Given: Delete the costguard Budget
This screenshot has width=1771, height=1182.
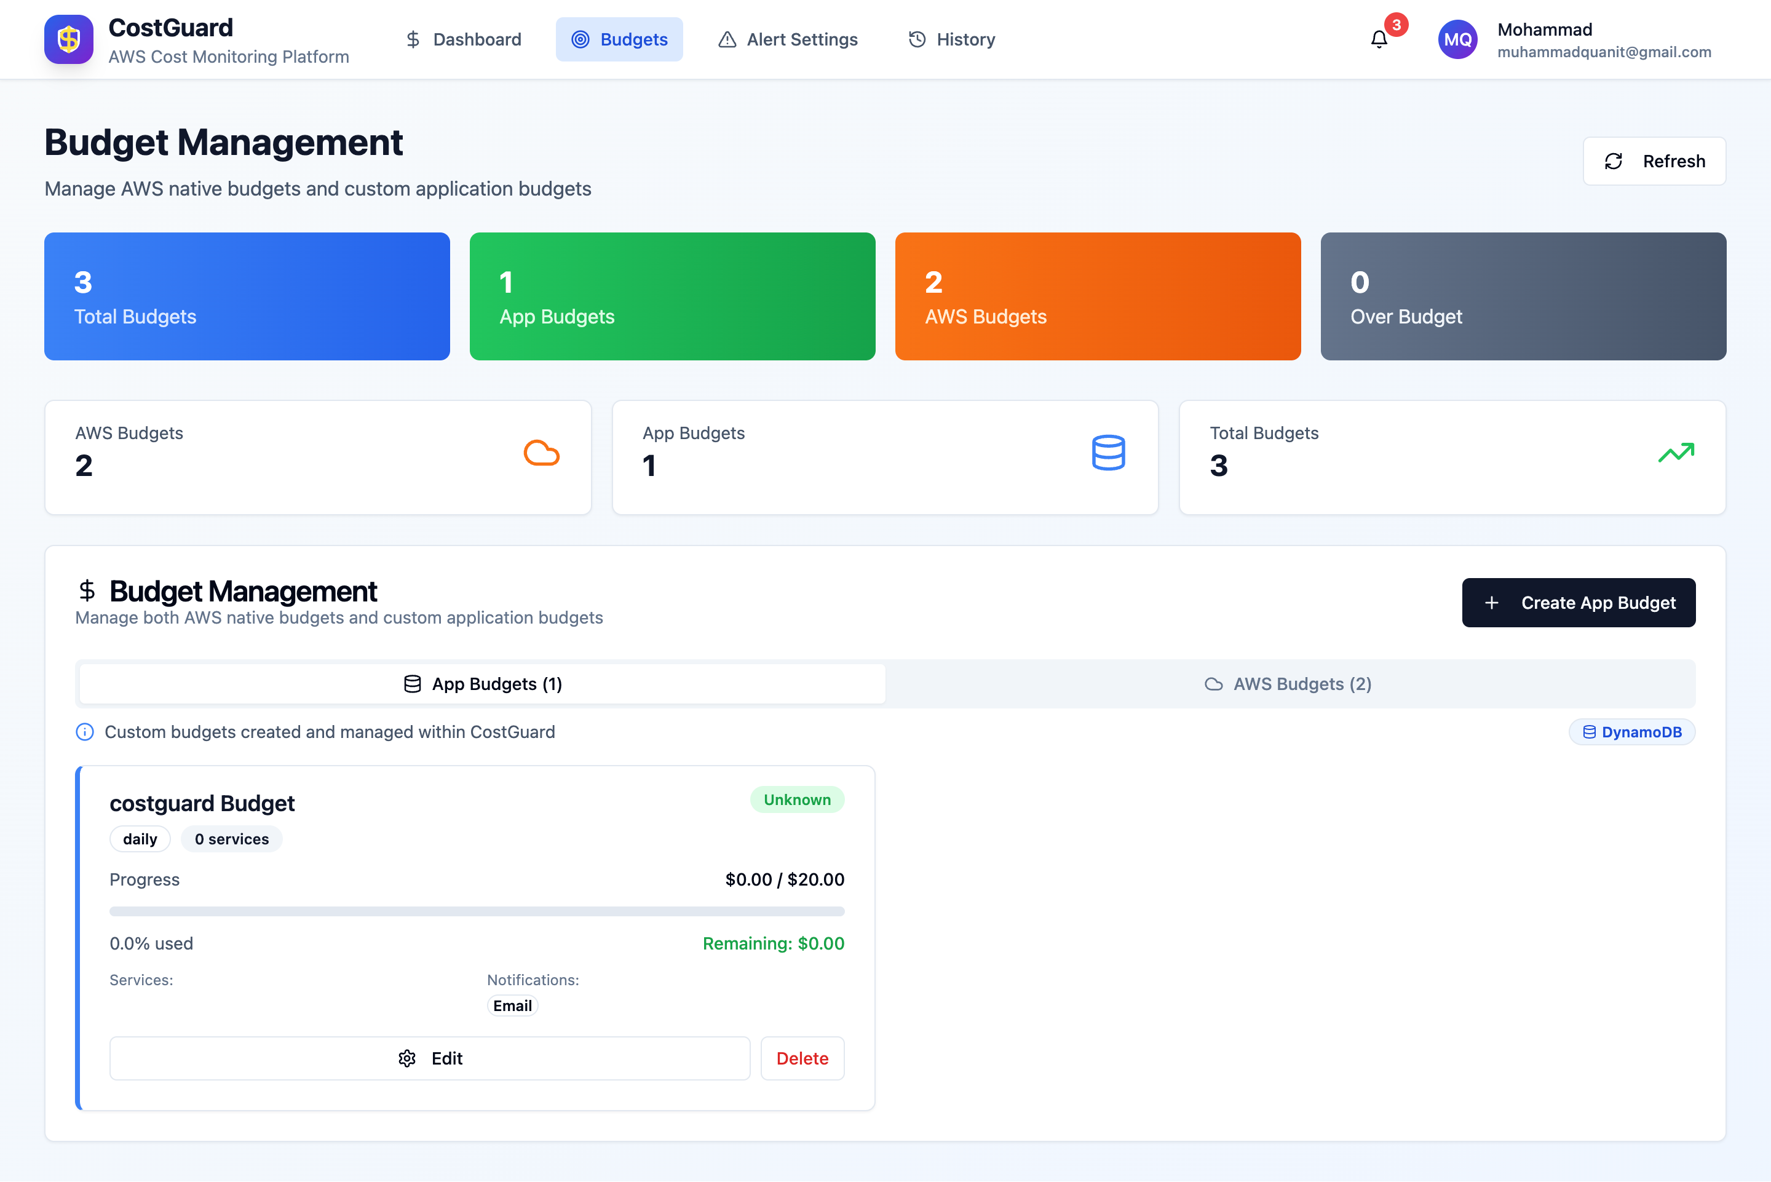Looking at the screenshot, I should tap(802, 1058).
